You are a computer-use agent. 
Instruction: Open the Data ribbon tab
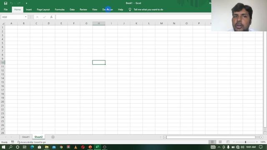pyautogui.click(x=72, y=10)
